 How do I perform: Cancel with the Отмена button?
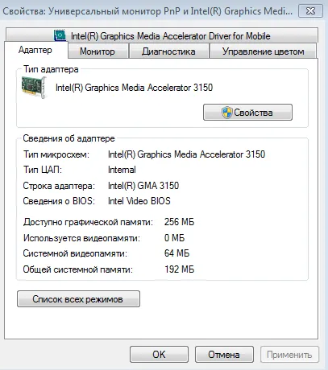pyautogui.click(x=224, y=355)
